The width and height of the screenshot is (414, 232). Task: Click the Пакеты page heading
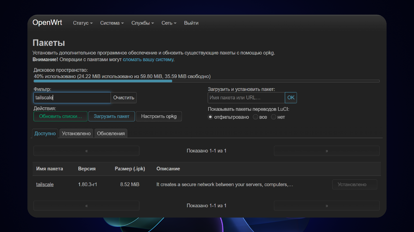click(x=49, y=43)
